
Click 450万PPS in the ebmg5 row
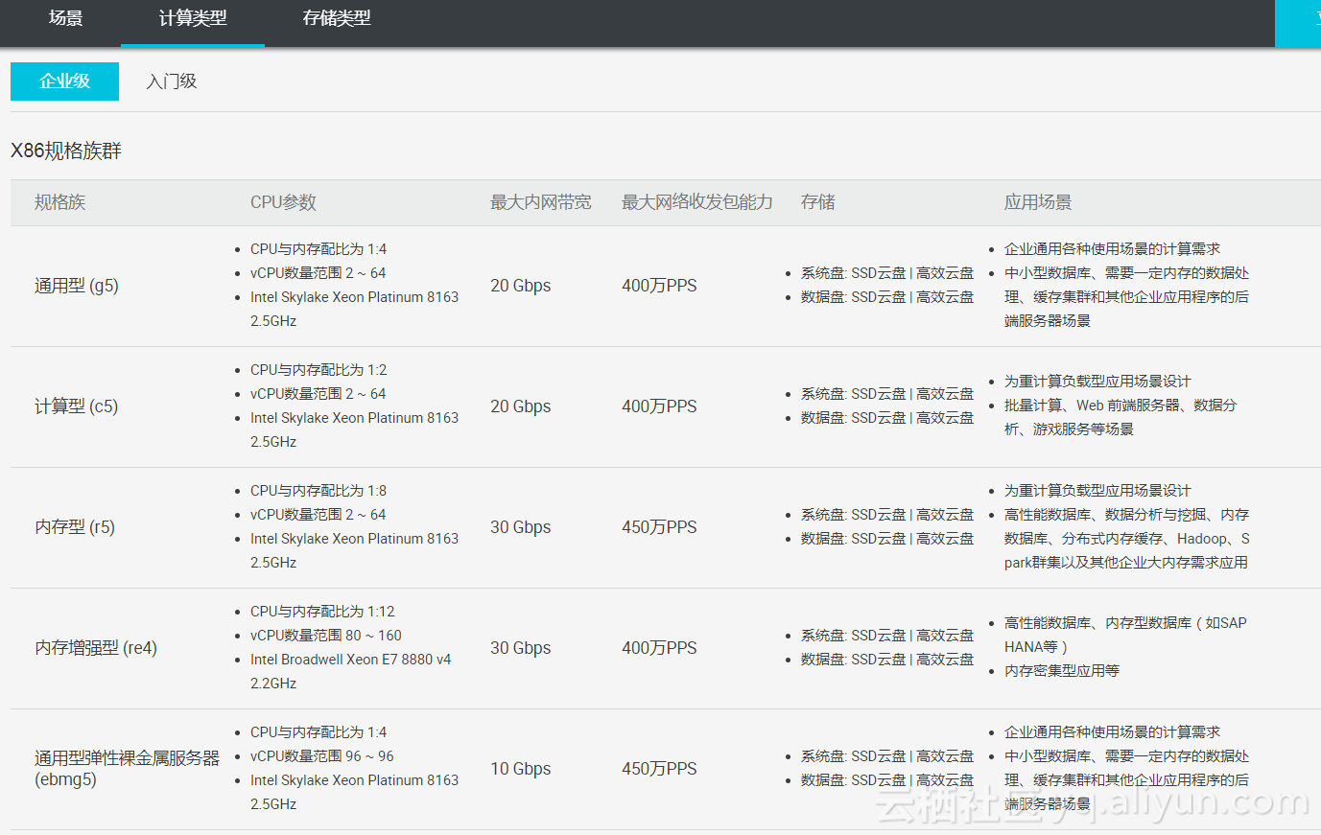[x=659, y=769]
